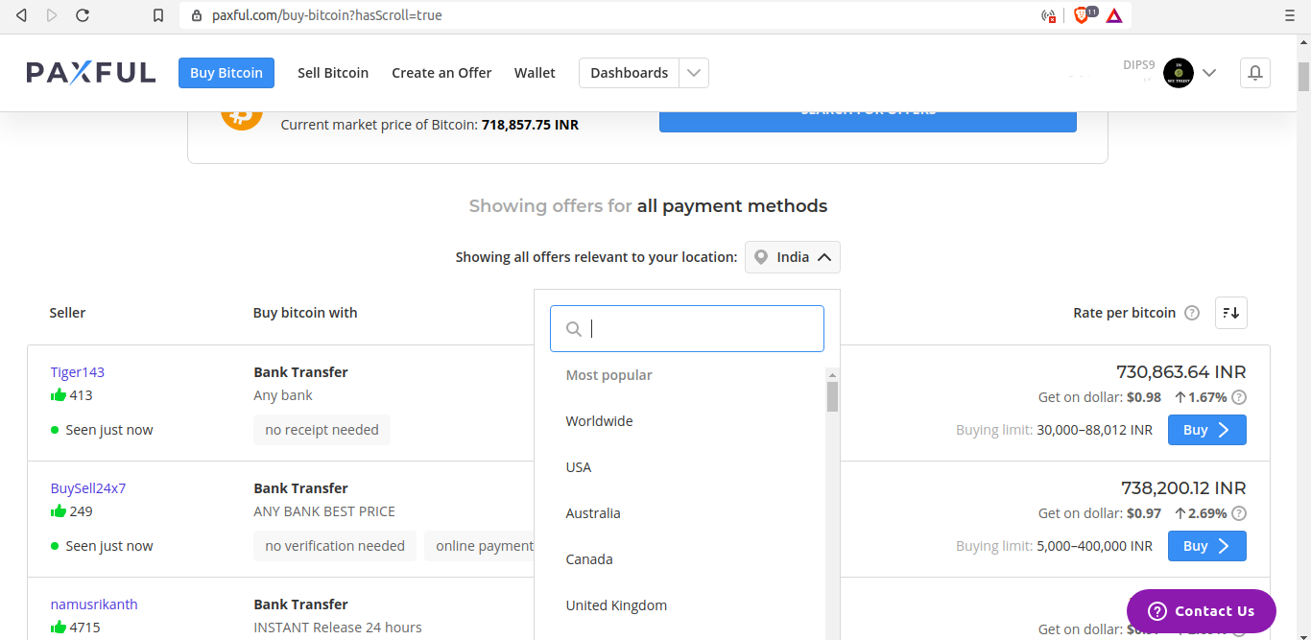Screen dimensions: 1311x640
Task: Bookmark this page with the bookmark icon
Action: tap(158, 15)
